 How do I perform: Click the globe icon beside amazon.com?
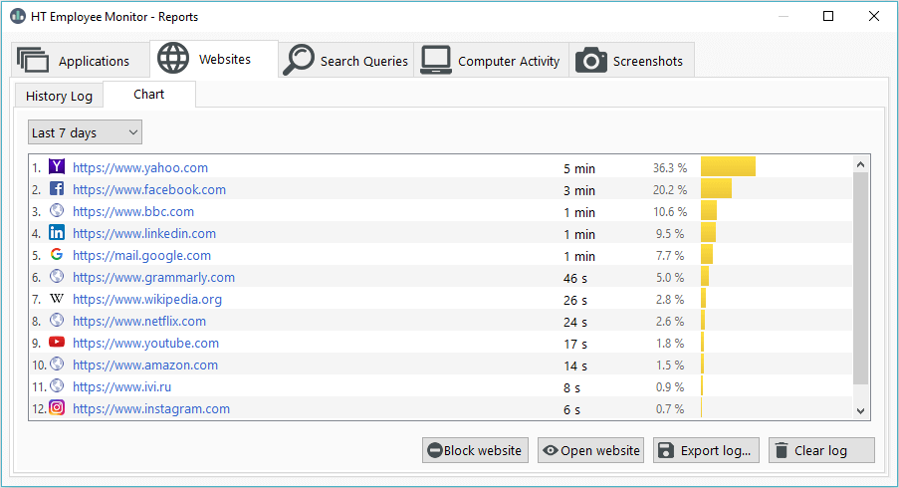tap(56, 364)
